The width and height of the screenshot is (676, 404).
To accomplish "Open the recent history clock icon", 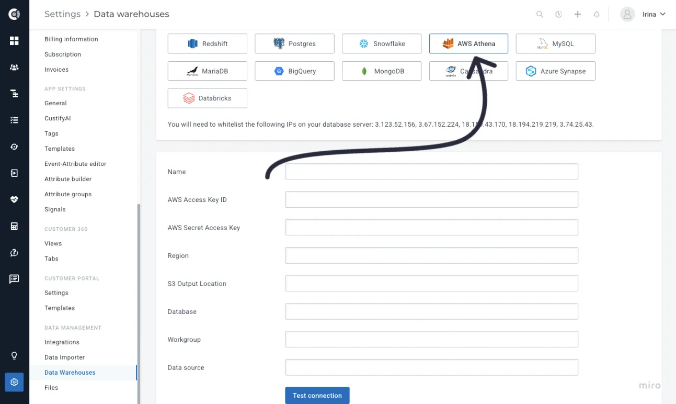I will [558, 15].
